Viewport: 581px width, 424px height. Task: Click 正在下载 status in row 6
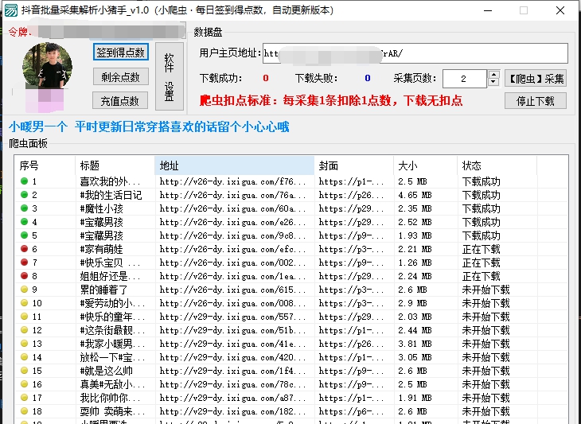(x=481, y=249)
